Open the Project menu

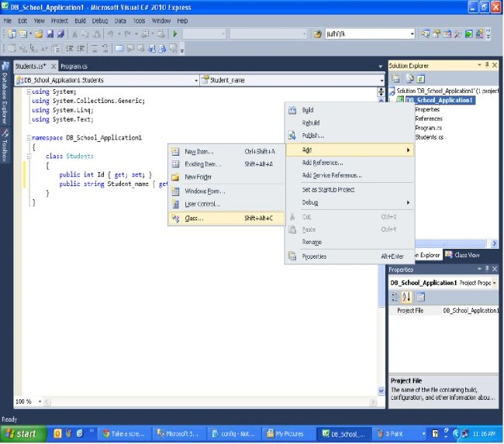[60, 21]
